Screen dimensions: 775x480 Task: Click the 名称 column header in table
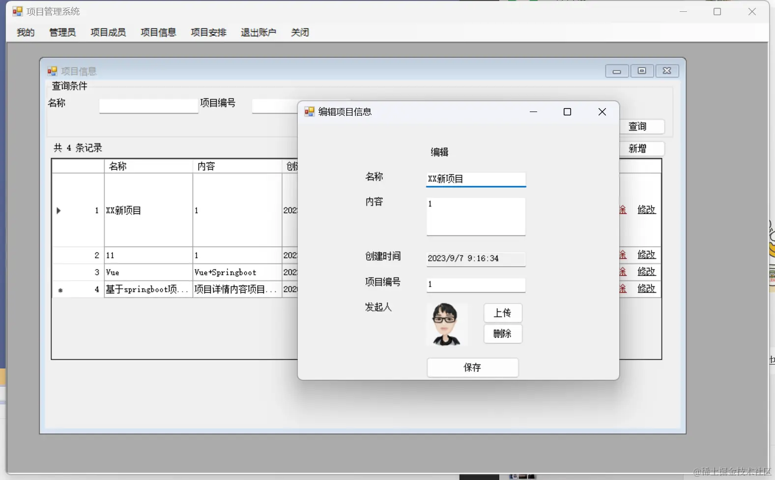pyautogui.click(x=148, y=166)
